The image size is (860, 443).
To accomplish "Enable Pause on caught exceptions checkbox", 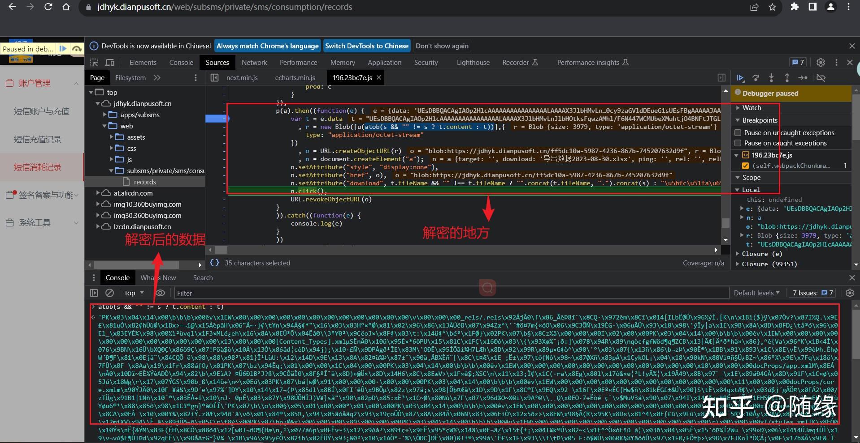I will coord(738,143).
